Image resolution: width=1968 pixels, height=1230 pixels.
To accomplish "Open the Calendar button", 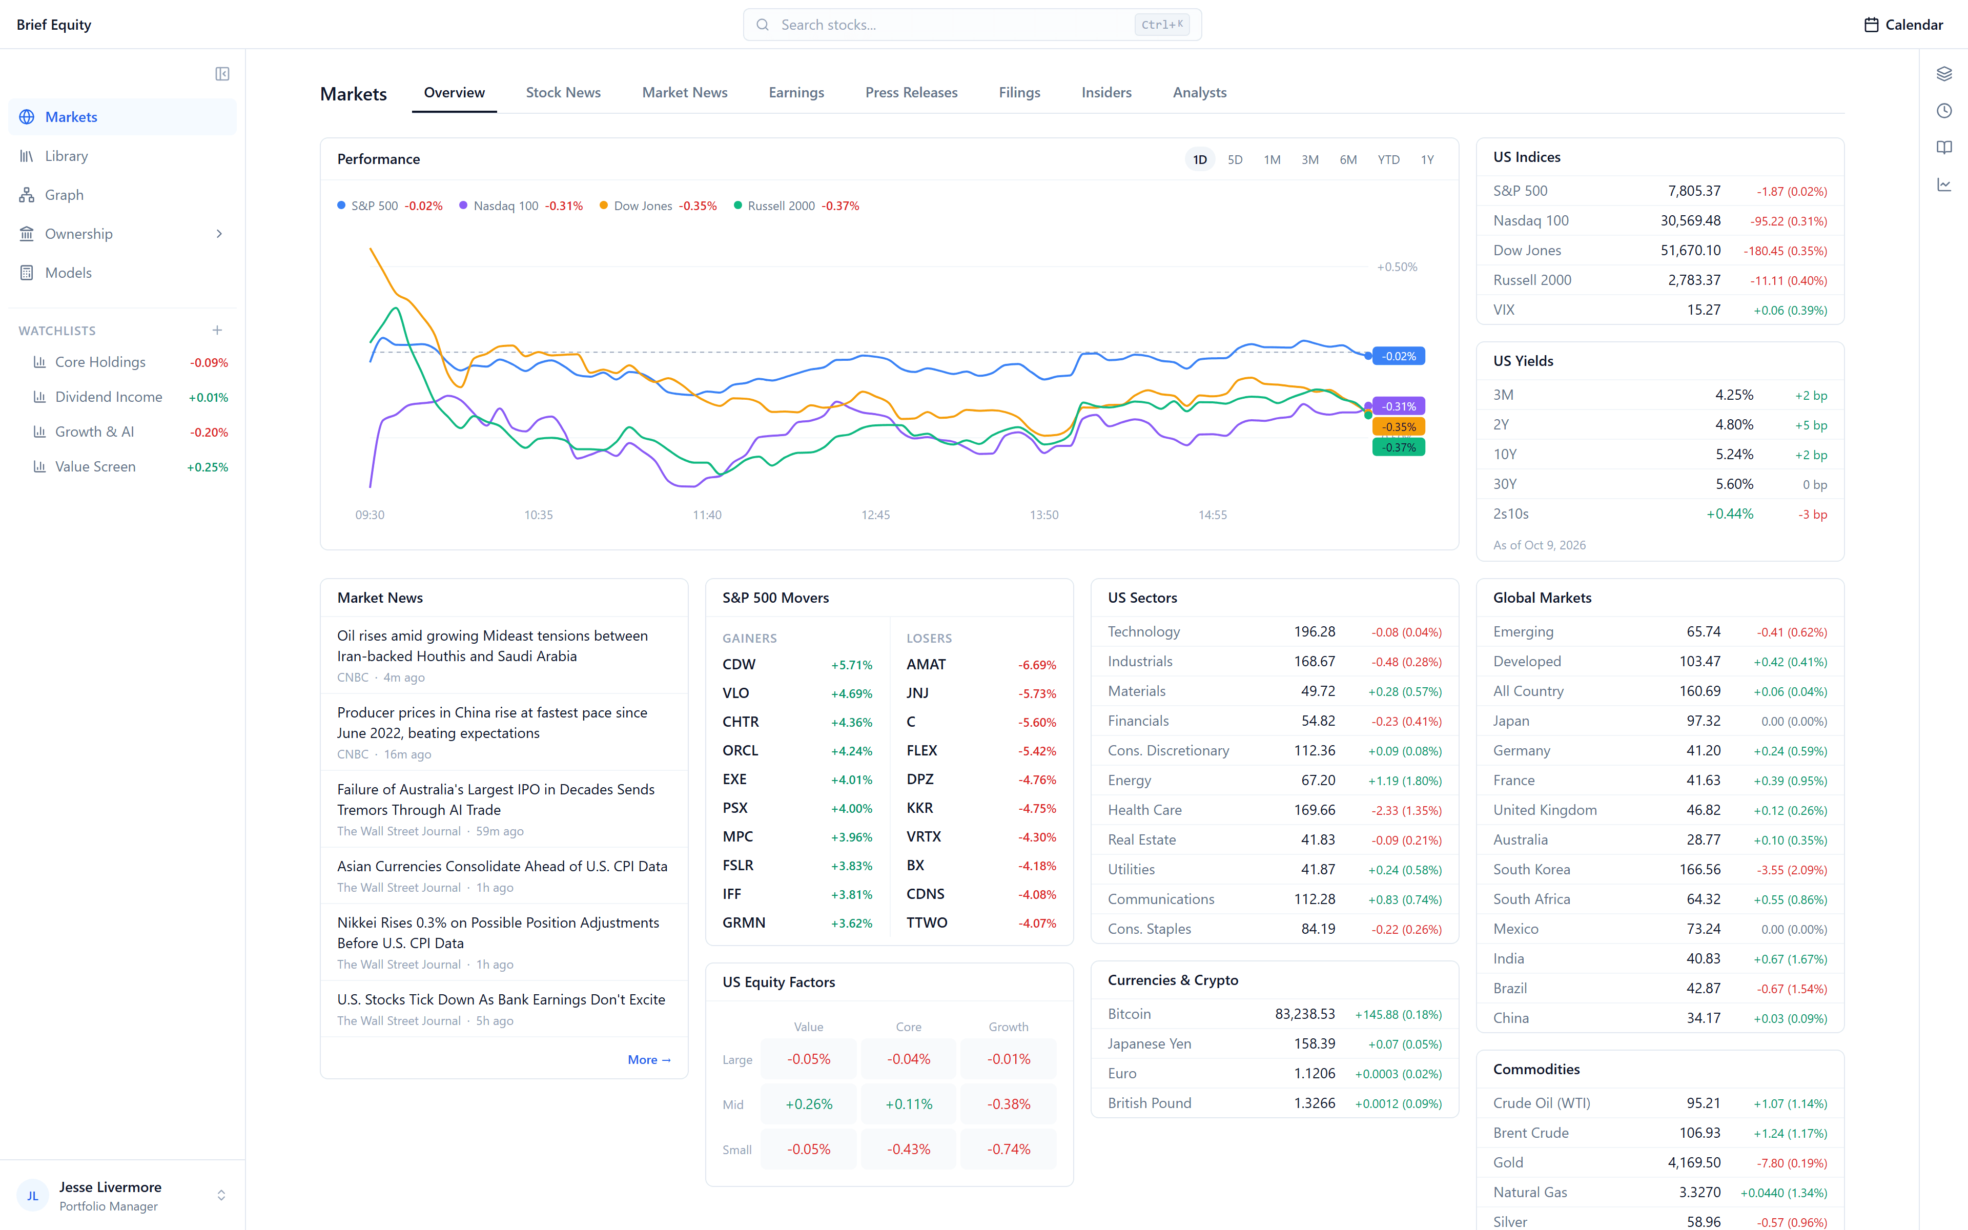I will click(1903, 25).
